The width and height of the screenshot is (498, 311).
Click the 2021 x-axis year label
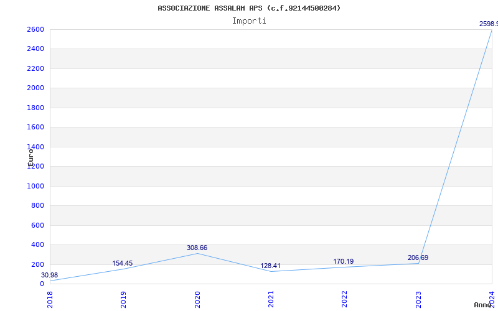click(x=271, y=300)
